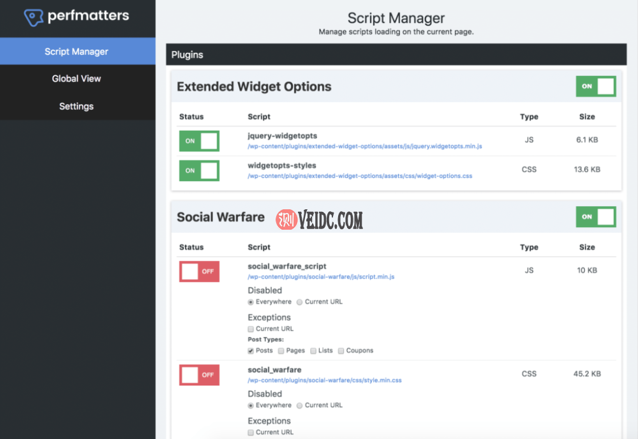
Task: Click social-warfare style.min.css path link
Action: (x=324, y=380)
